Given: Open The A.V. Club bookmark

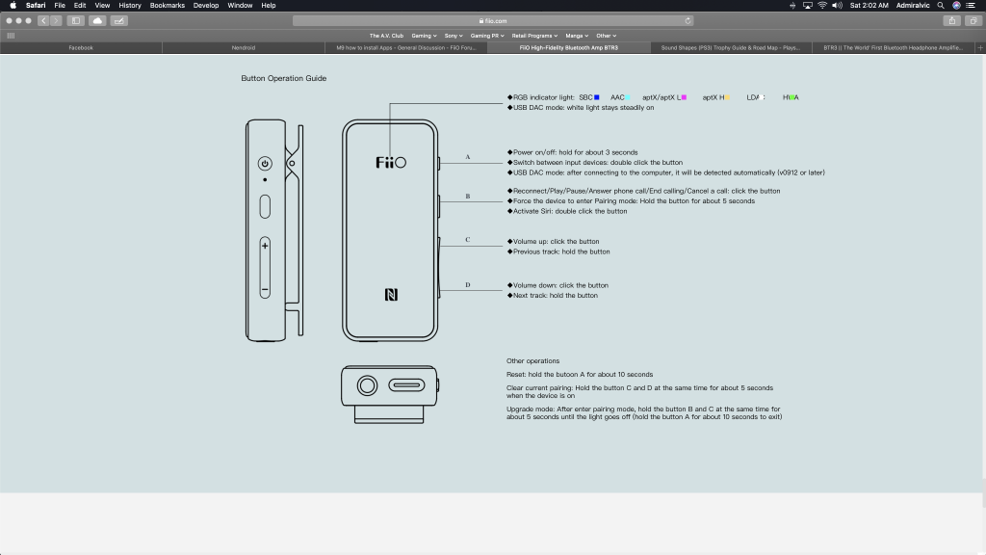Looking at the screenshot, I should click(x=386, y=36).
